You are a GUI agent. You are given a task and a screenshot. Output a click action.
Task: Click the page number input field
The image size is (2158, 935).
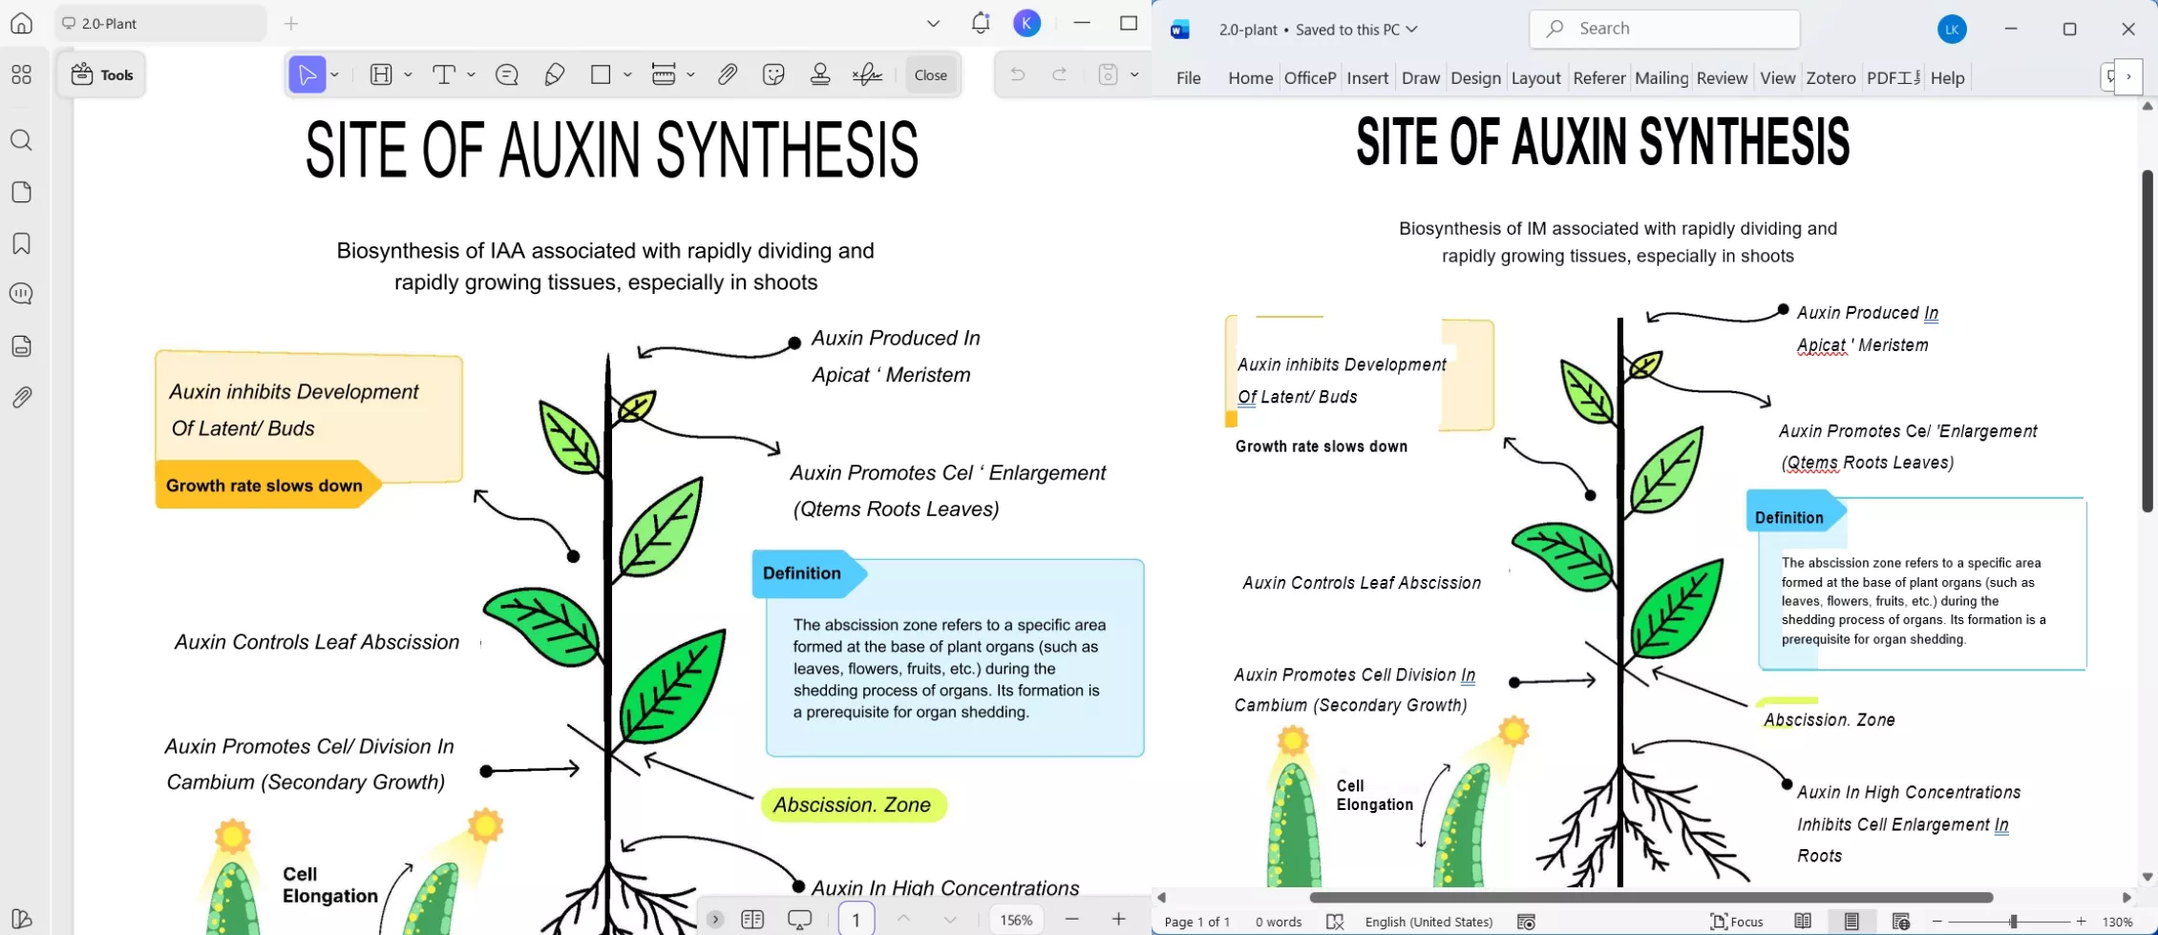[x=857, y=919]
